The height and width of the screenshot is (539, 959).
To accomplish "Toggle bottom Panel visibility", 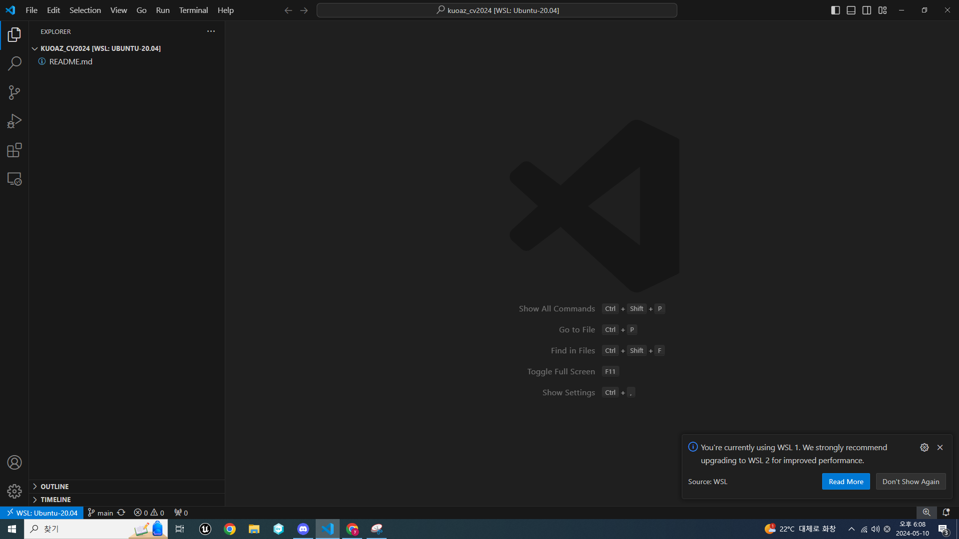I will pyautogui.click(x=851, y=10).
